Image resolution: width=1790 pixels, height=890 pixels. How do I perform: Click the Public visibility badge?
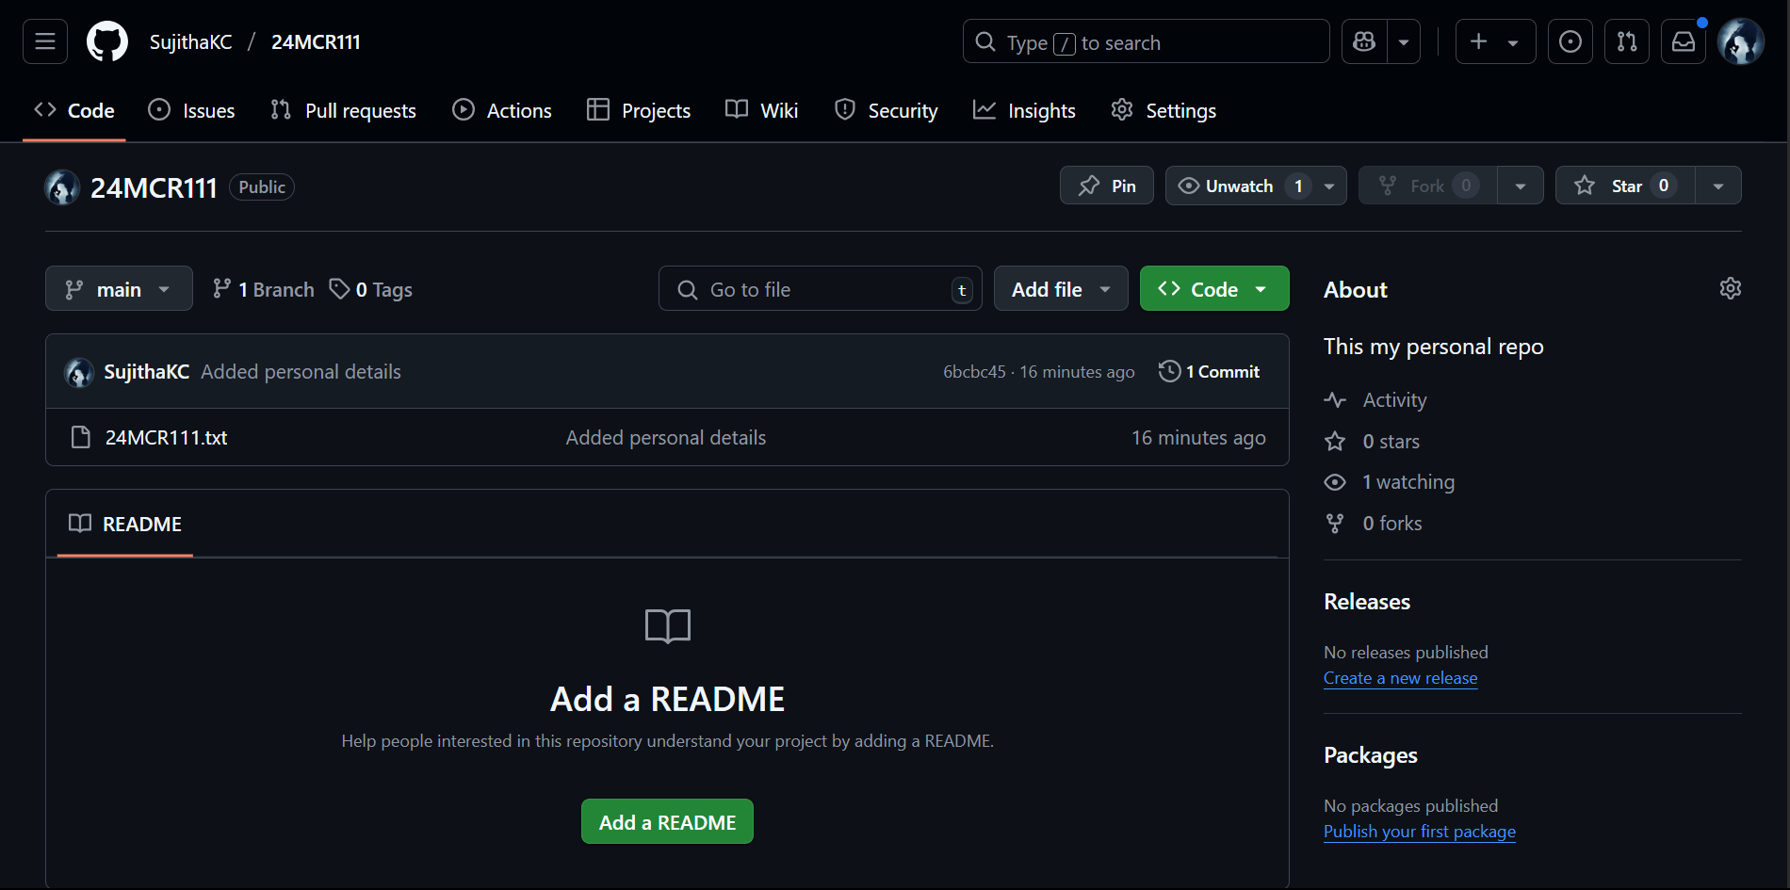click(x=262, y=186)
